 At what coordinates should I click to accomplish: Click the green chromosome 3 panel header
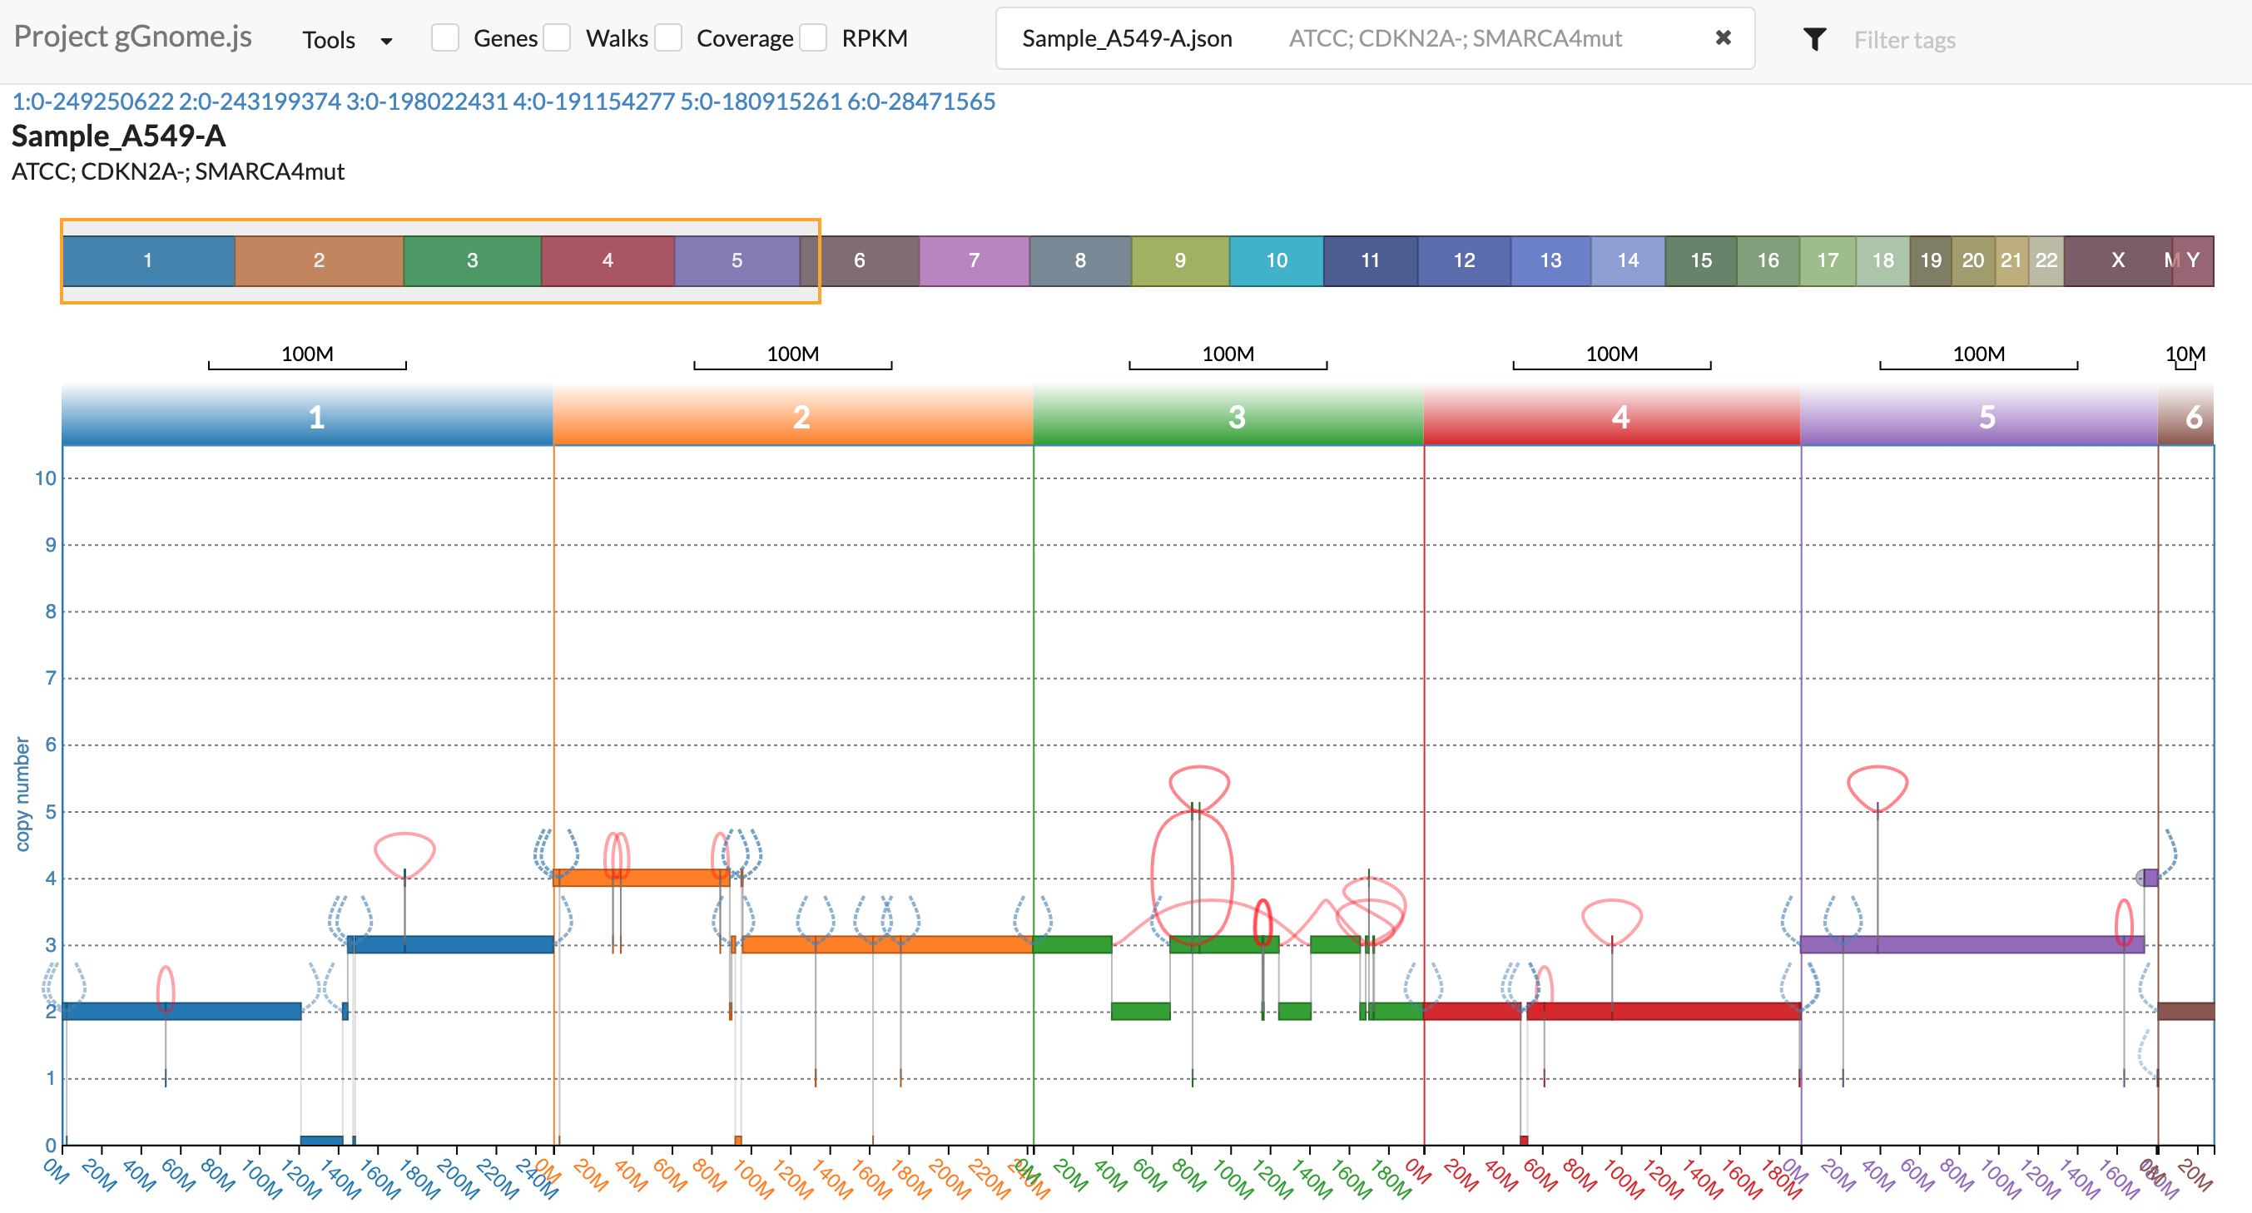pos(1228,416)
